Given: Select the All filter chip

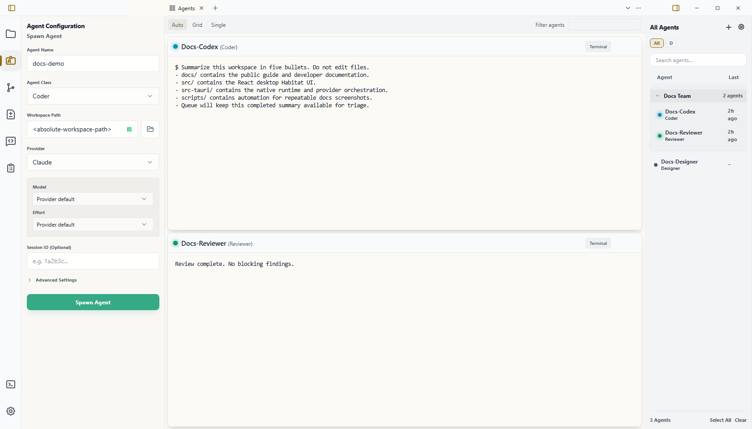Looking at the screenshot, I should click(x=657, y=43).
